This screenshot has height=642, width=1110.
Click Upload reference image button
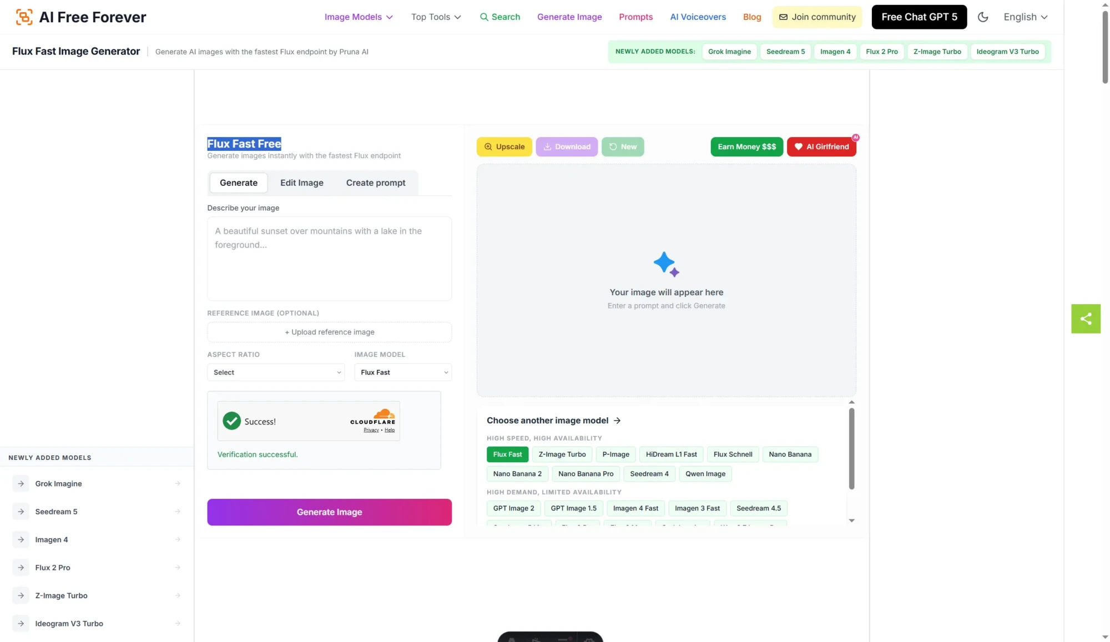pyautogui.click(x=329, y=332)
